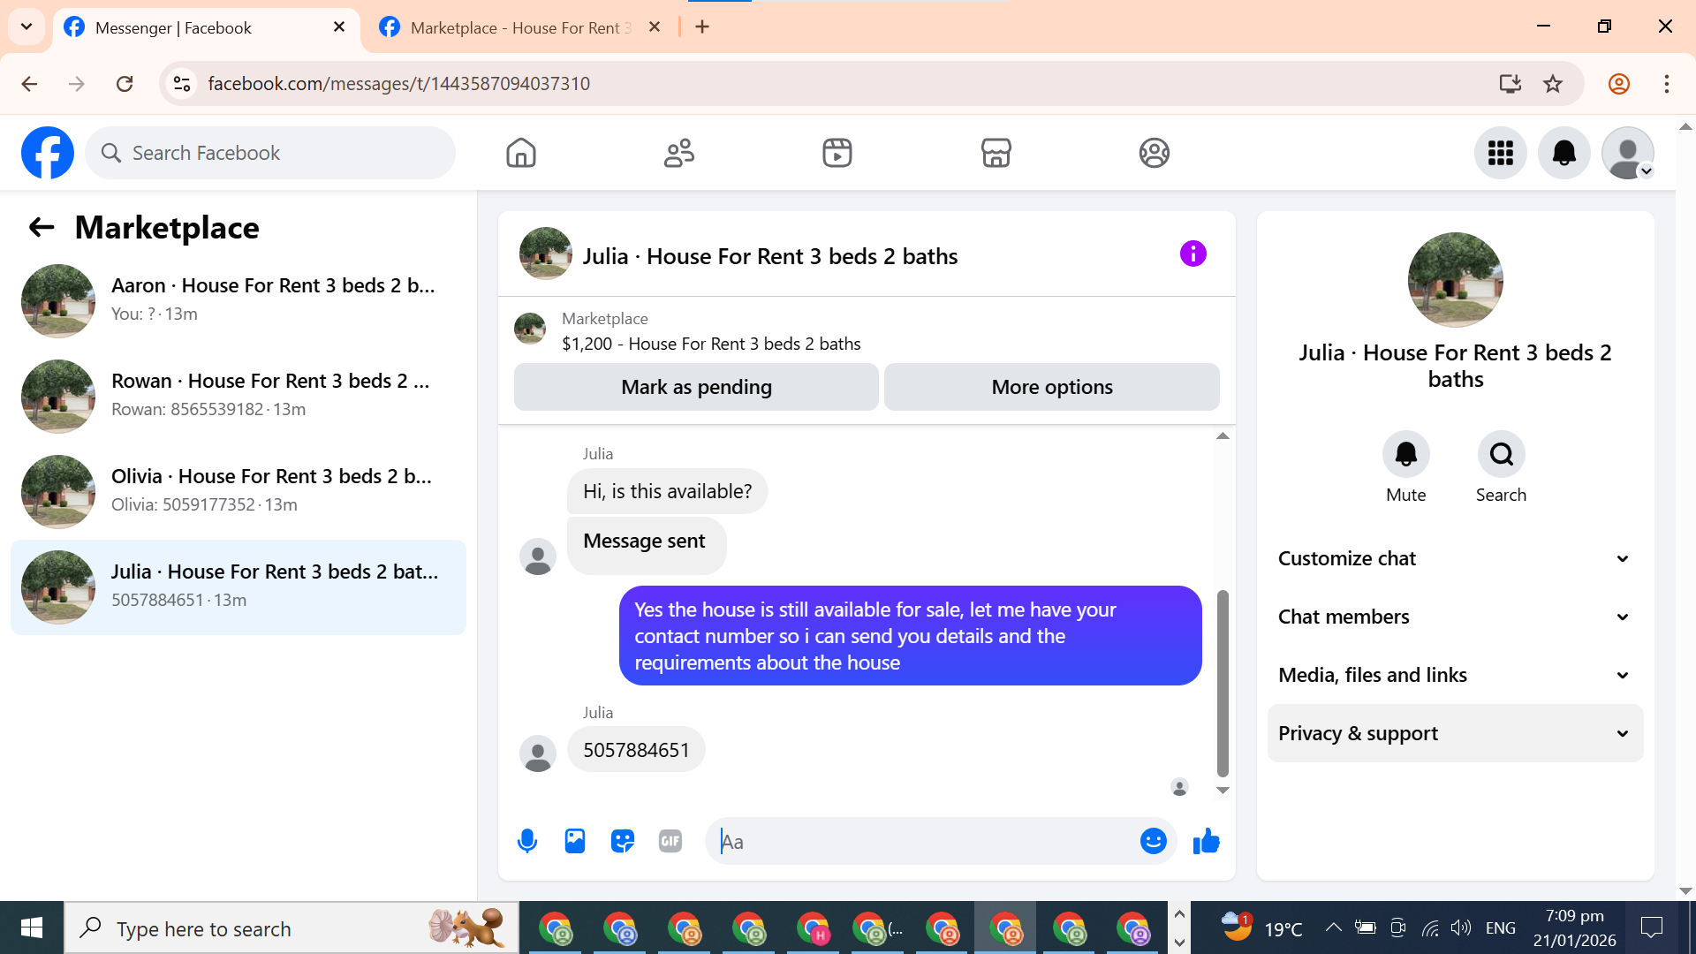Click the More options button
1696x954 pixels.
(x=1051, y=387)
